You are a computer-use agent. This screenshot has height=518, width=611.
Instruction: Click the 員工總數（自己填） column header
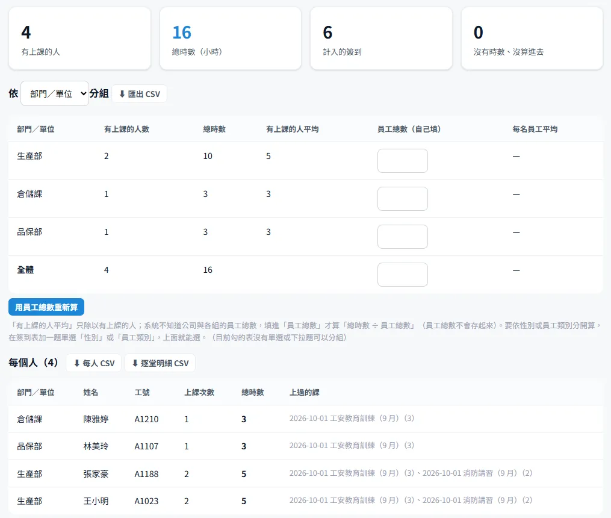tap(409, 129)
